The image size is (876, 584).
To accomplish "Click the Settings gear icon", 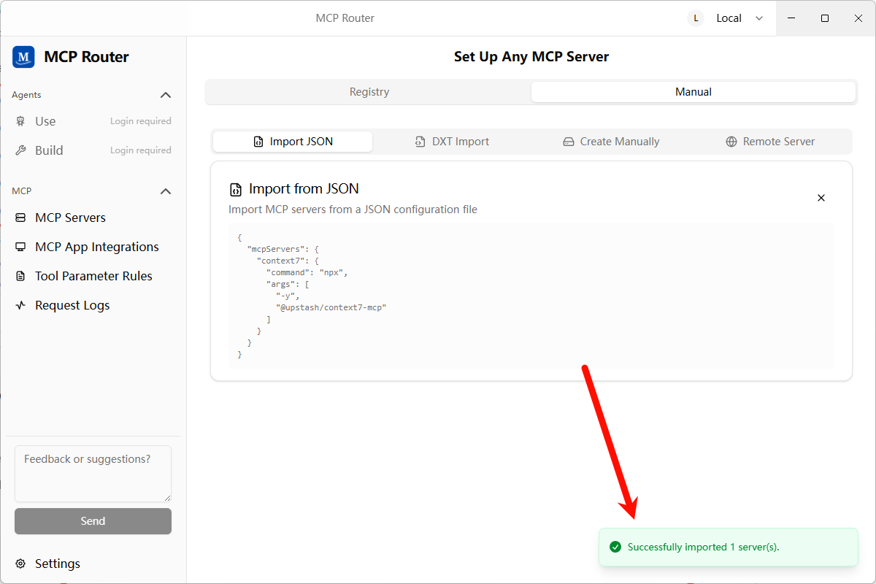I will coord(20,564).
